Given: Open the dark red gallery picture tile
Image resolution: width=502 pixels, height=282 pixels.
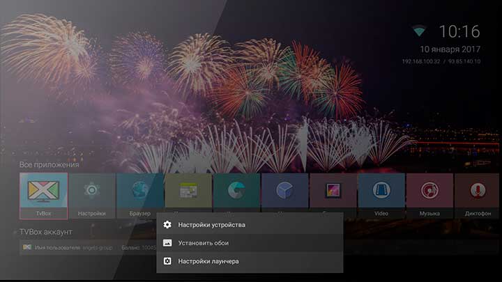Looking at the screenshot, I should coord(333,192).
